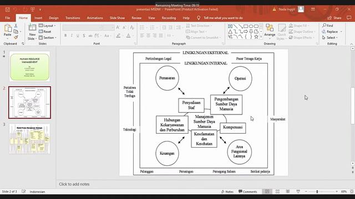The width and height of the screenshot is (355, 199).
Task: Switch to Slide Sorter view icon
Action: pos(277,192)
